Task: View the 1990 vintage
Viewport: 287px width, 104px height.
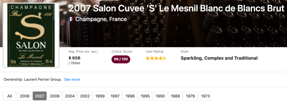Action: pyautogui.click(x=160, y=96)
